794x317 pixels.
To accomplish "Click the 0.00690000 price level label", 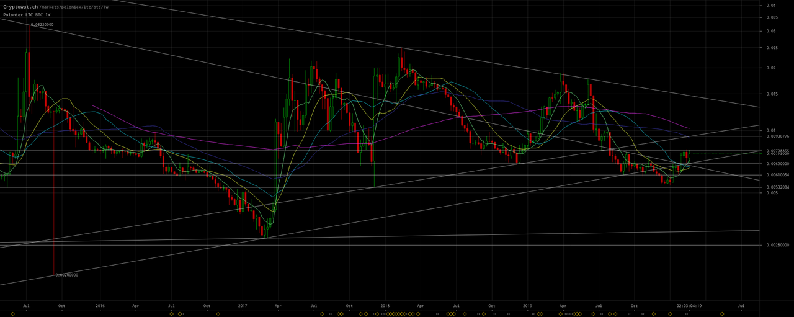I will [777, 164].
